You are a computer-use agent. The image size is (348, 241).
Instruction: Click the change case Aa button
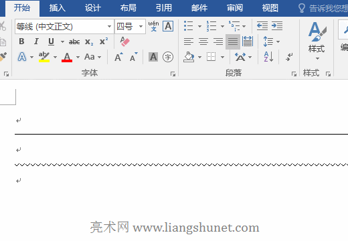point(90,57)
